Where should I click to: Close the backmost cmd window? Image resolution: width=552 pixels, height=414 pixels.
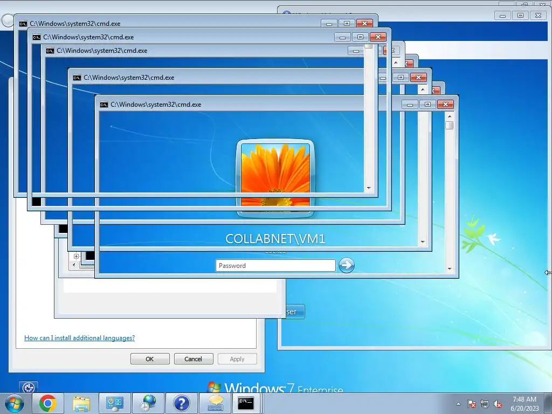coord(365,24)
